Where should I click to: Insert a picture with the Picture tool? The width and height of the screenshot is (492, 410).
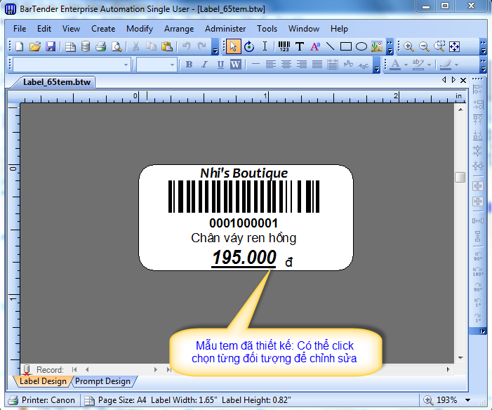[377, 46]
